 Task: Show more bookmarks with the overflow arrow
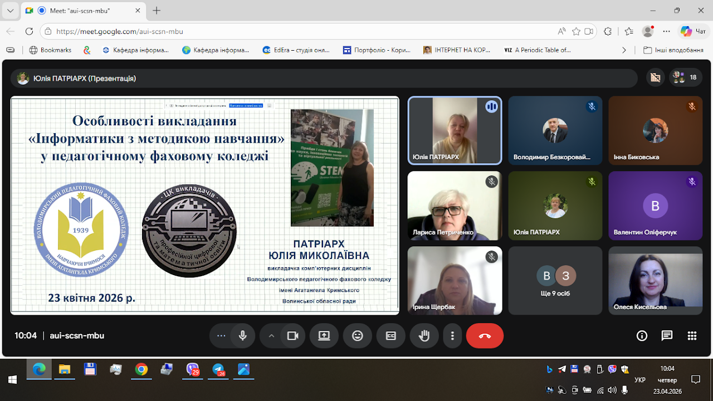624,50
